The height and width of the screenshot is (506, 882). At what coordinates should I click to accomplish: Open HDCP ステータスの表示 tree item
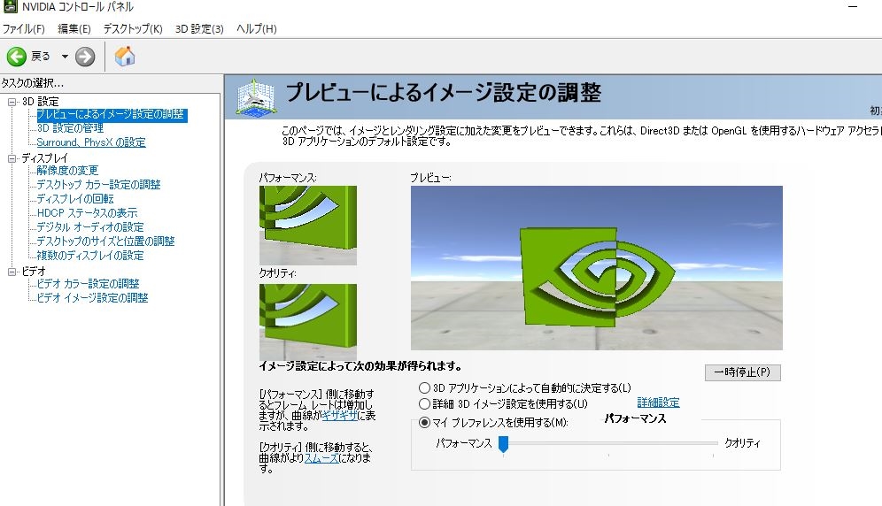(x=87, y=213)
